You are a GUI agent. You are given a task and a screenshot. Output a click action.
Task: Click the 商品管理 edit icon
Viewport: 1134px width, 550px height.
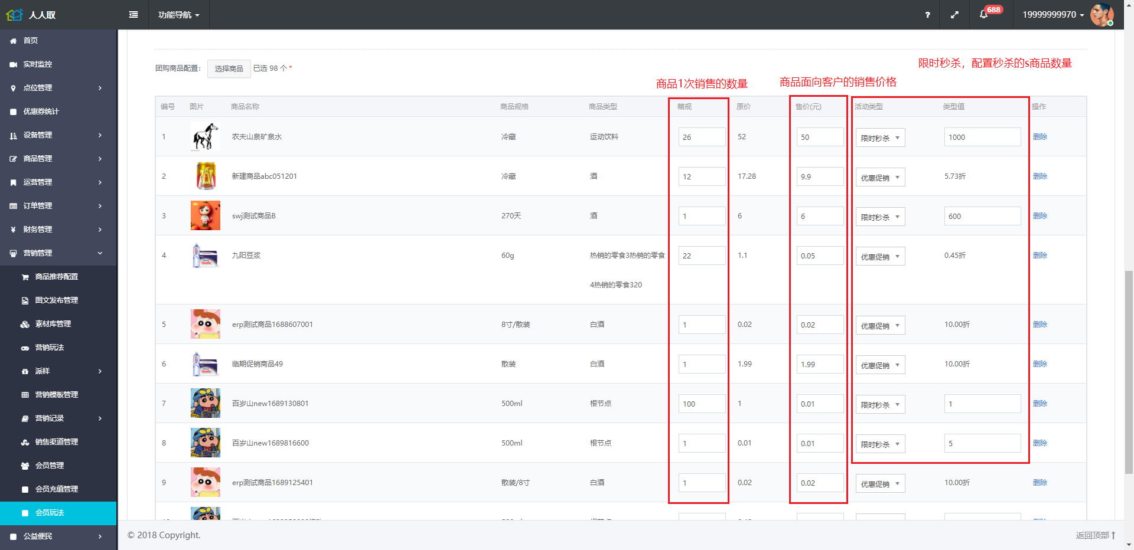coord(13,159)
